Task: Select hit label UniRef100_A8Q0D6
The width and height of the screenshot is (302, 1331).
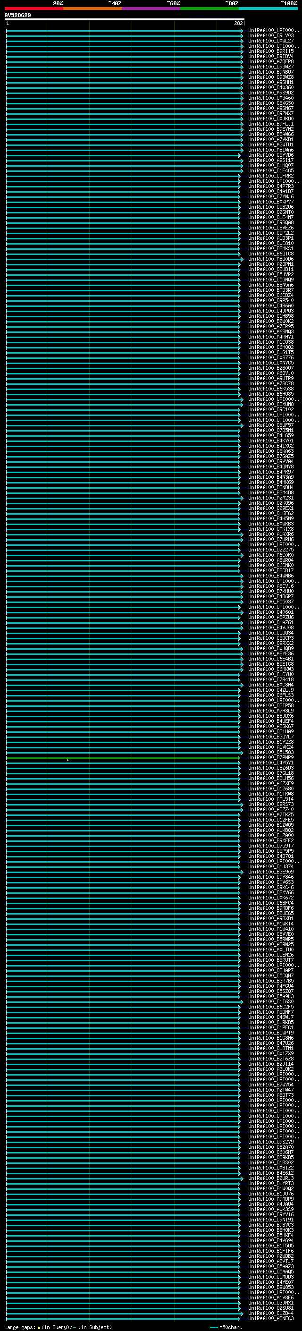Action: (x=270, y=259)
